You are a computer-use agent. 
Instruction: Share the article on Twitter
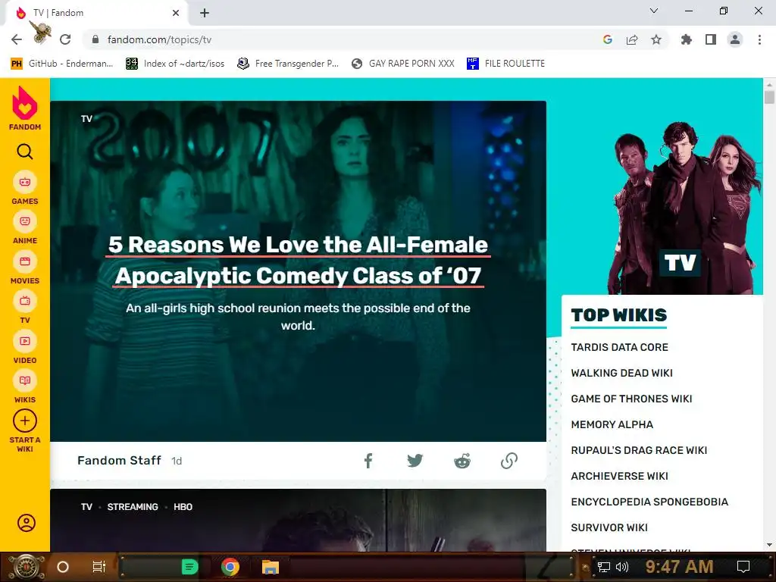(x=415, y=461)
